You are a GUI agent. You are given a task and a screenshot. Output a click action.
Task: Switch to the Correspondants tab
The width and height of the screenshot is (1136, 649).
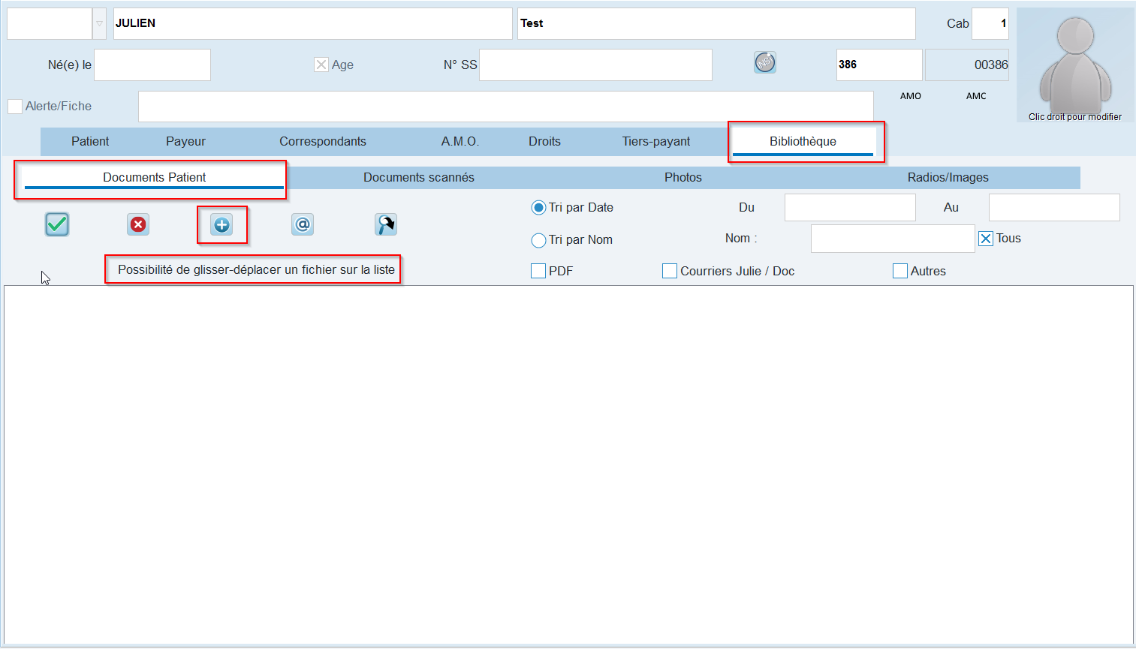[323, 141]
